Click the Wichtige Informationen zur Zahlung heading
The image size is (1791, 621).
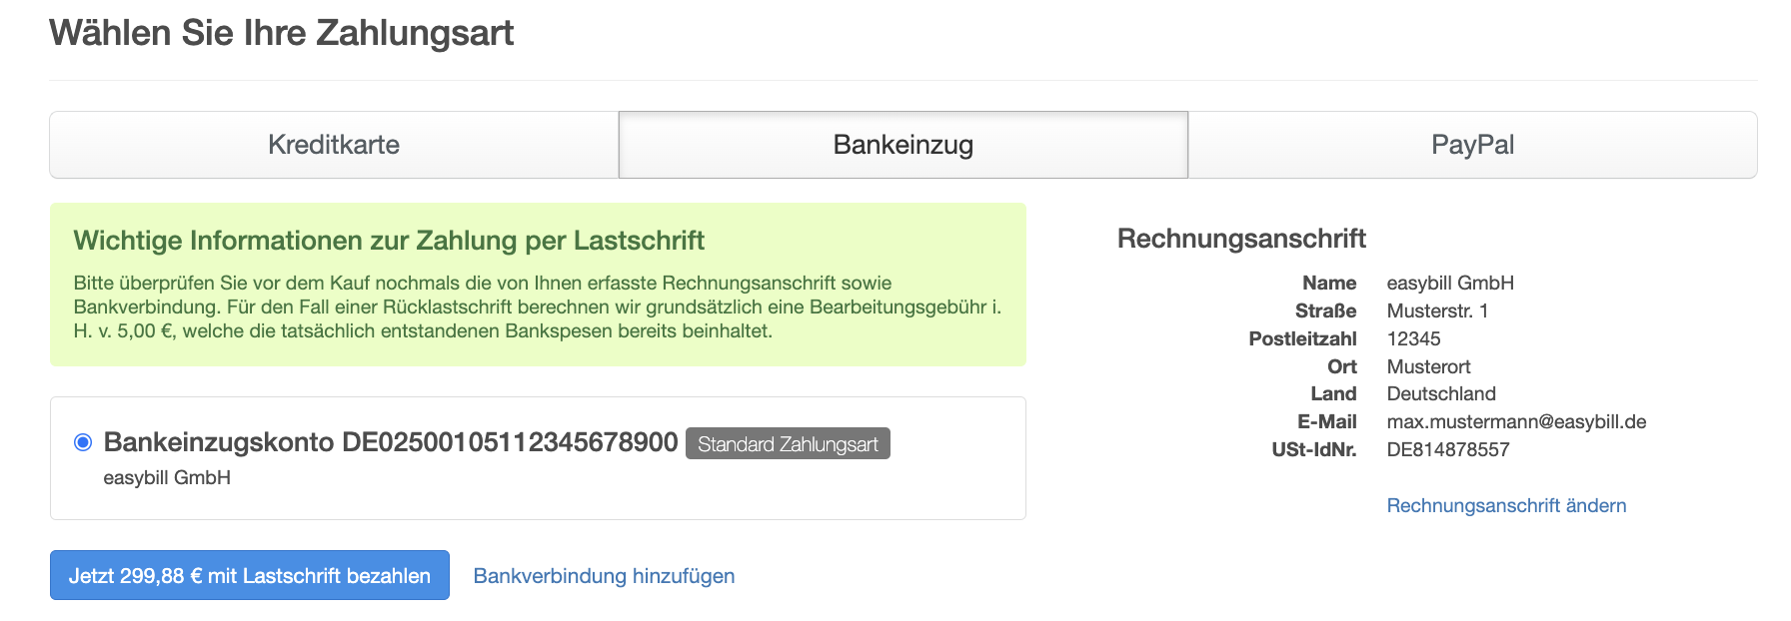389,241
